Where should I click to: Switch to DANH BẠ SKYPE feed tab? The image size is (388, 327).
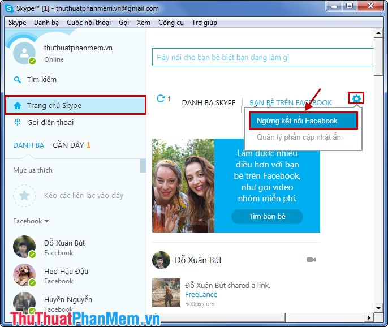click(209, 102)
